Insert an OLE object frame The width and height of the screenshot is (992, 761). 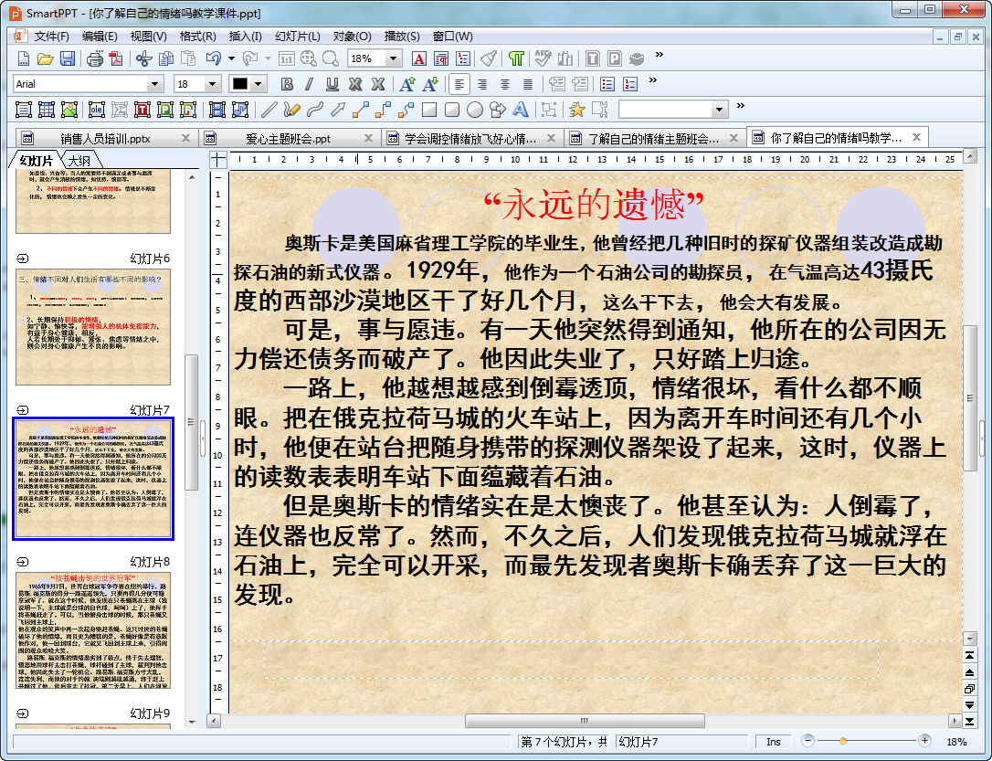click(x=97, y=110)
